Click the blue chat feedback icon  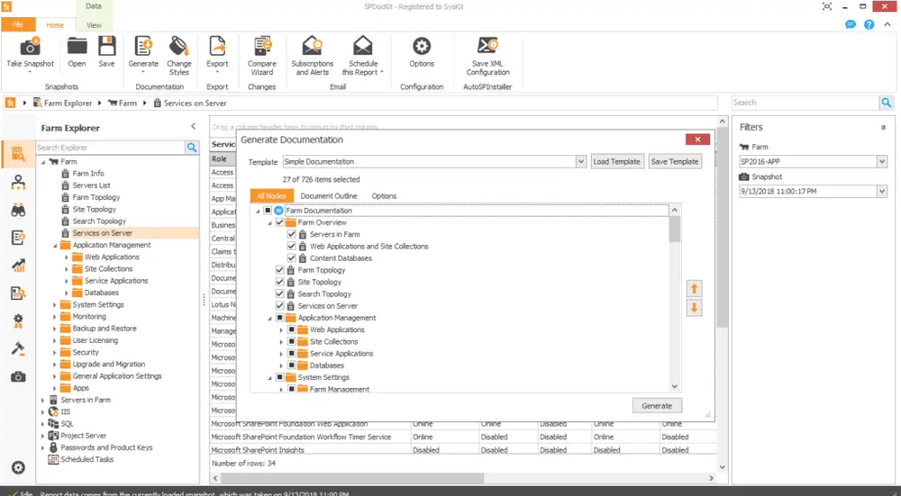pyautogui.click(x=851, y=24)
